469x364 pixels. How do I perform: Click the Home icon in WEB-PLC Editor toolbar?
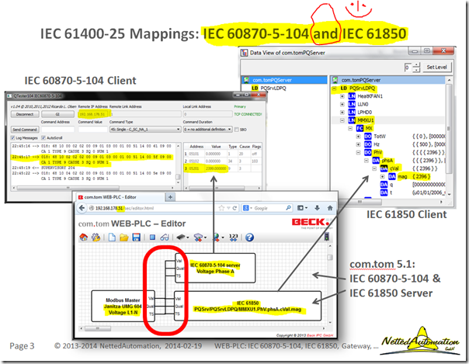(84, 237)
